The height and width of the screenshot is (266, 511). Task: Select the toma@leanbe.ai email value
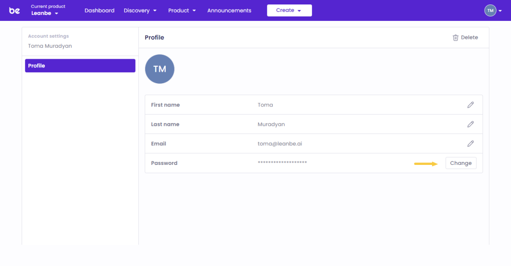click(279, 143)
